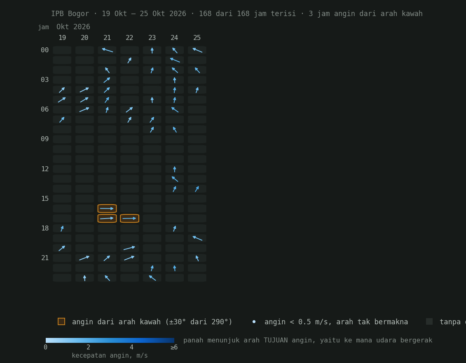Click the day 25 column header
This screenshot has width=466, height=363.
click(197, 38)
